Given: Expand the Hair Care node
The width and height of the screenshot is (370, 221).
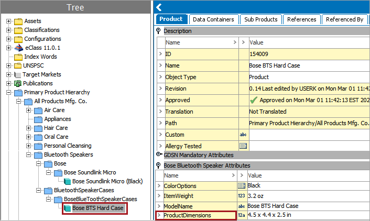Looking at the screenshot, I should point(28,128).
